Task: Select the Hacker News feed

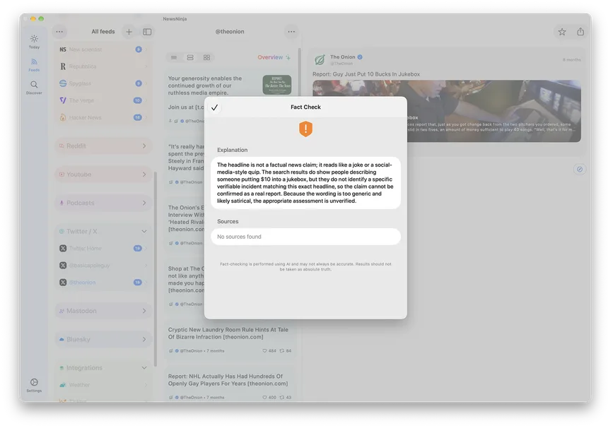Action: (103, 117)
